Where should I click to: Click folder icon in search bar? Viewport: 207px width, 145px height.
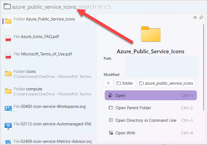(x=7, y=6)
